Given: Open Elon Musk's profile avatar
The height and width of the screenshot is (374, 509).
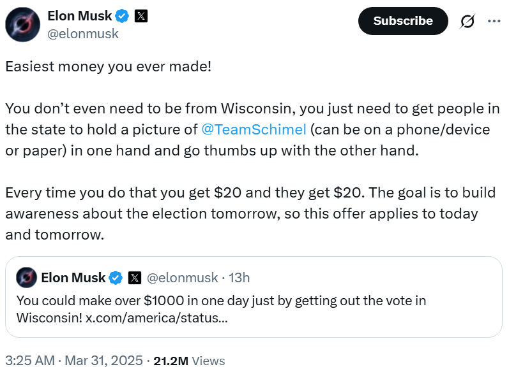Looking at the screenshot, I should pyautogui.click(x=24, y=25).
